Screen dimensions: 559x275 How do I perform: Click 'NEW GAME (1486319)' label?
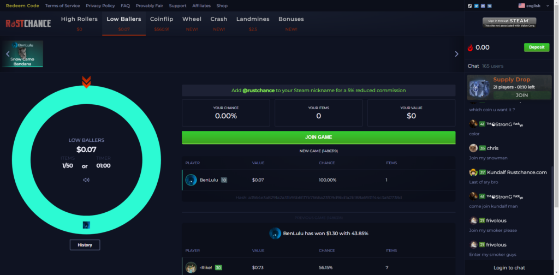tap(318, 151)
